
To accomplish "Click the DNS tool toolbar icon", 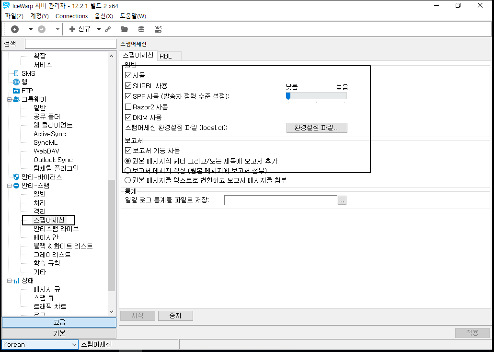I will [x=158, y=29].
